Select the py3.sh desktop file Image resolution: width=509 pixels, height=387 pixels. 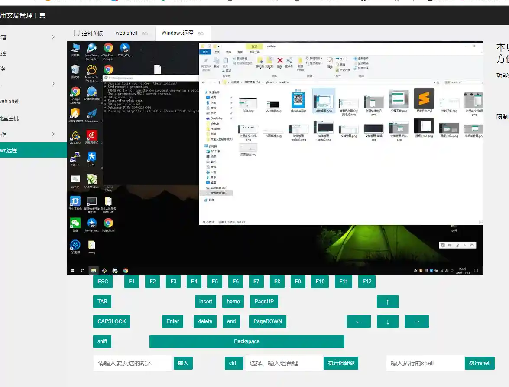pyautogui.click(x=75, y=181)
